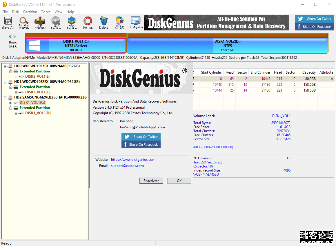The height and width of the screenshot is (246, 336).
Task: Select DISK1_VOL2(D:) block in disk map
Action: tap(228, 45)
